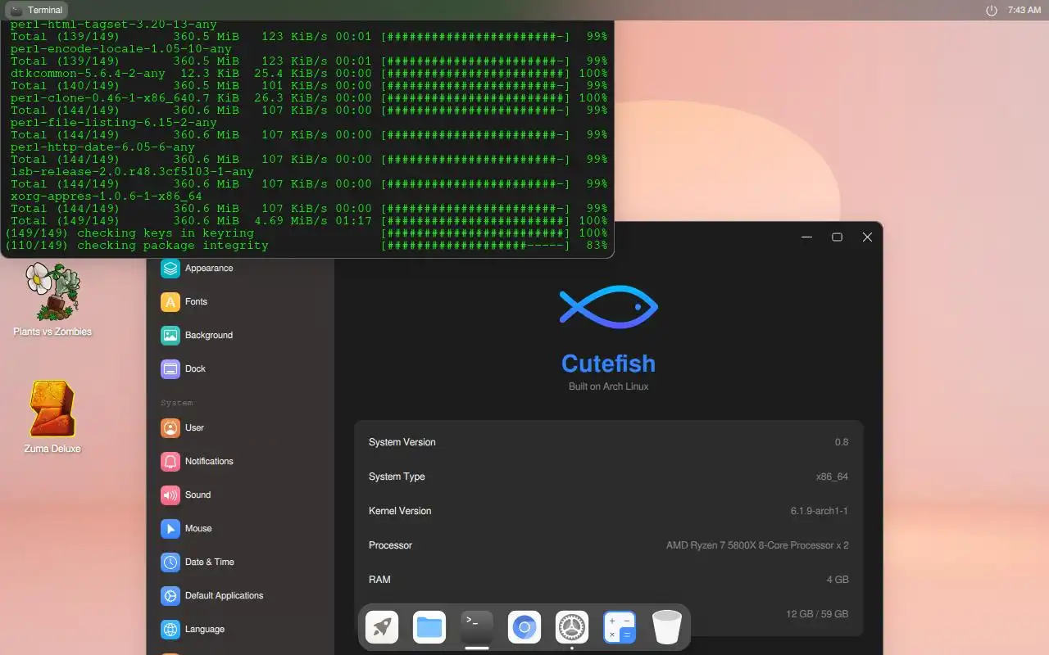The height and width of the screenshot is (655, 1049).
Task: Select the Sound speaker icon
Action: pos(170,495)
